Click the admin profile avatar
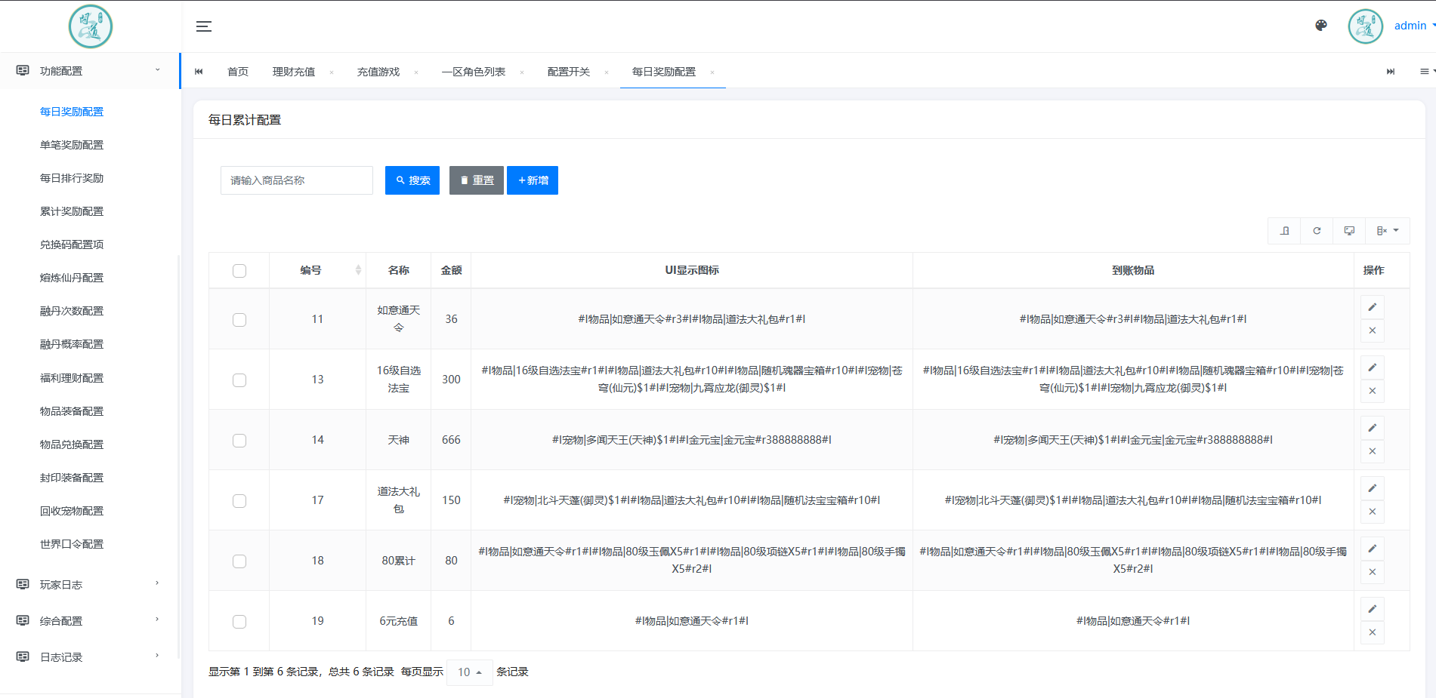The image size is (1436, 698). click(x=1365, y=25)
